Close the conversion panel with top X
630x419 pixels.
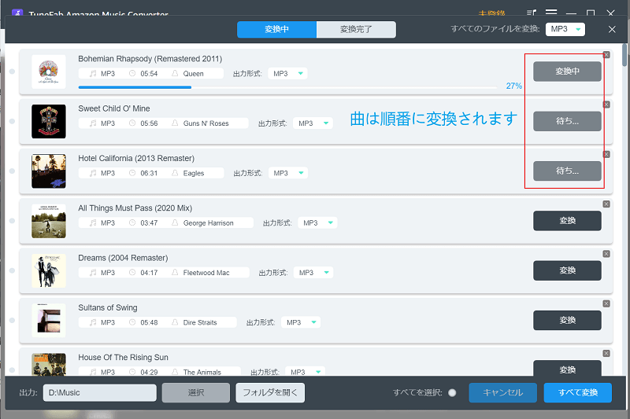click(612, 29)
